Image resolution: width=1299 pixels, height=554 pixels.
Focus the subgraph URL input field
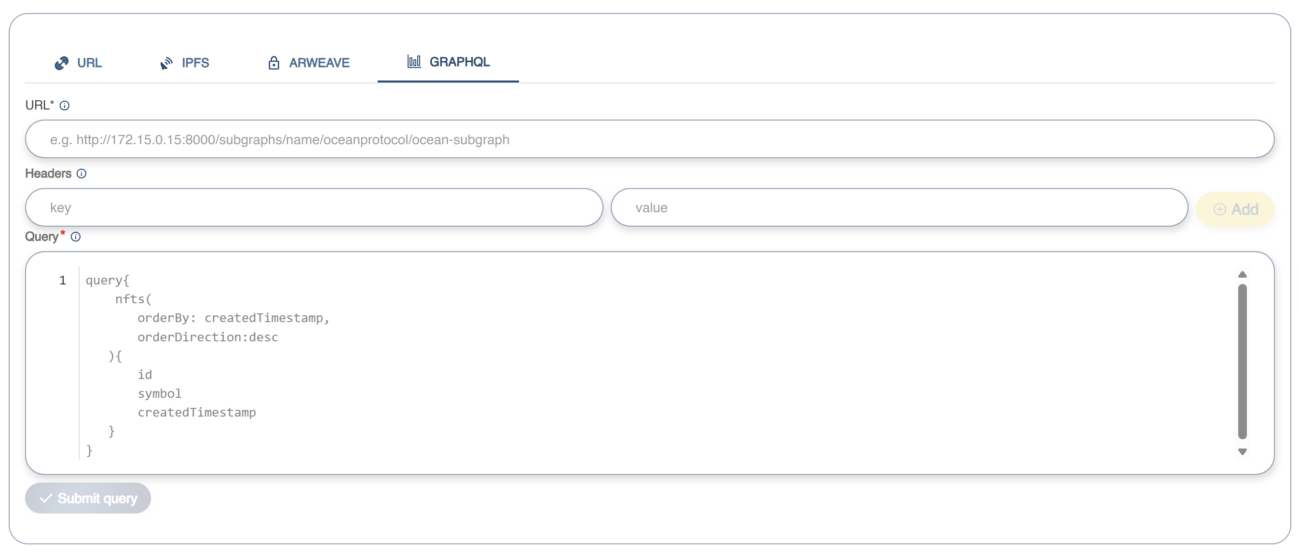[x=649, y=139]
